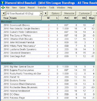Select Sonoran Black Diamonds row
This screenshot has width=97, height=101.
(48, 84)
